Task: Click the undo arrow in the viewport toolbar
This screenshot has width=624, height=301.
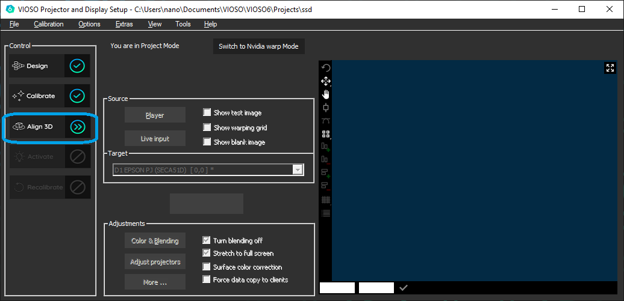Action: pos(326,68)
